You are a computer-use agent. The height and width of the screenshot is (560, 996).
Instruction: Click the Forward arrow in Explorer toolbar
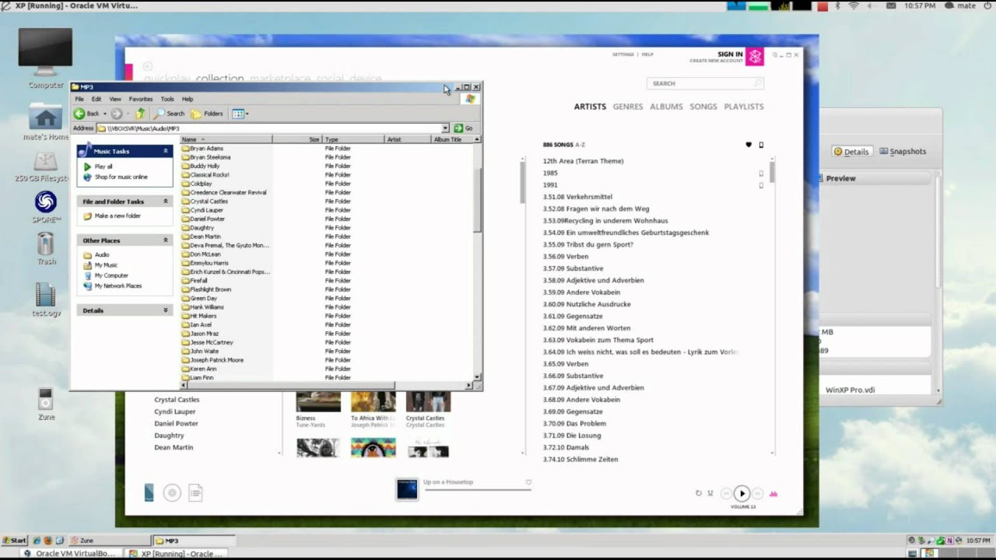pyautogui.click(x=116, y=114)
